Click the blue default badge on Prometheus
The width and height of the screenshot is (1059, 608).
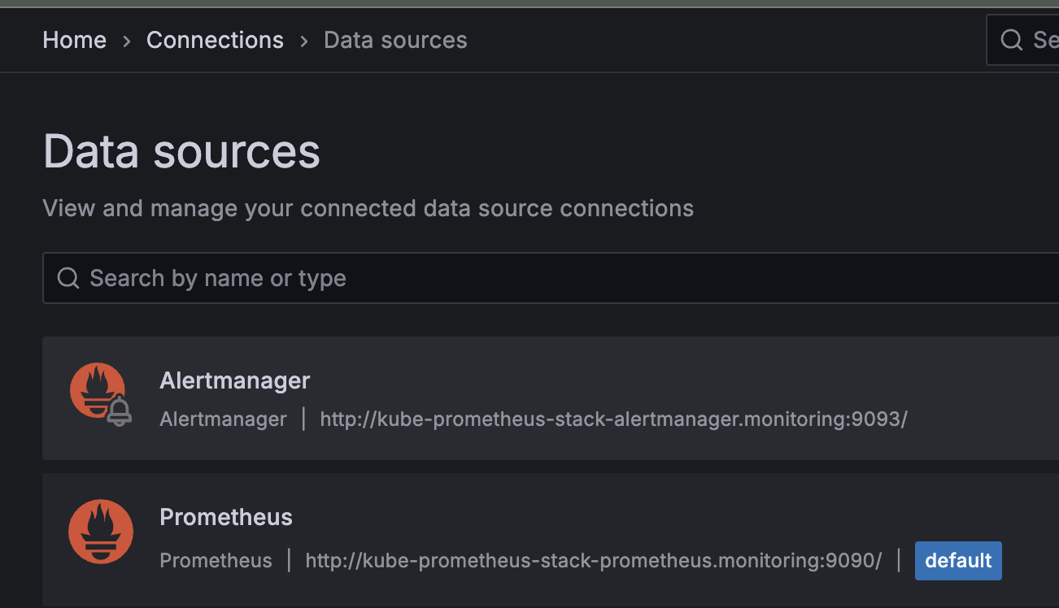[958, 561]
